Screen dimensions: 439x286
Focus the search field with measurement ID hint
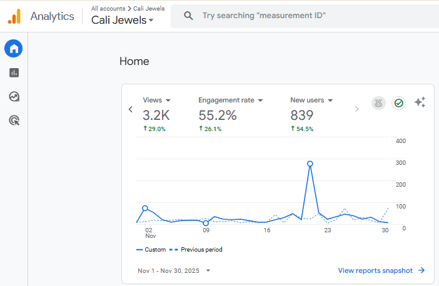click(300, 16)
